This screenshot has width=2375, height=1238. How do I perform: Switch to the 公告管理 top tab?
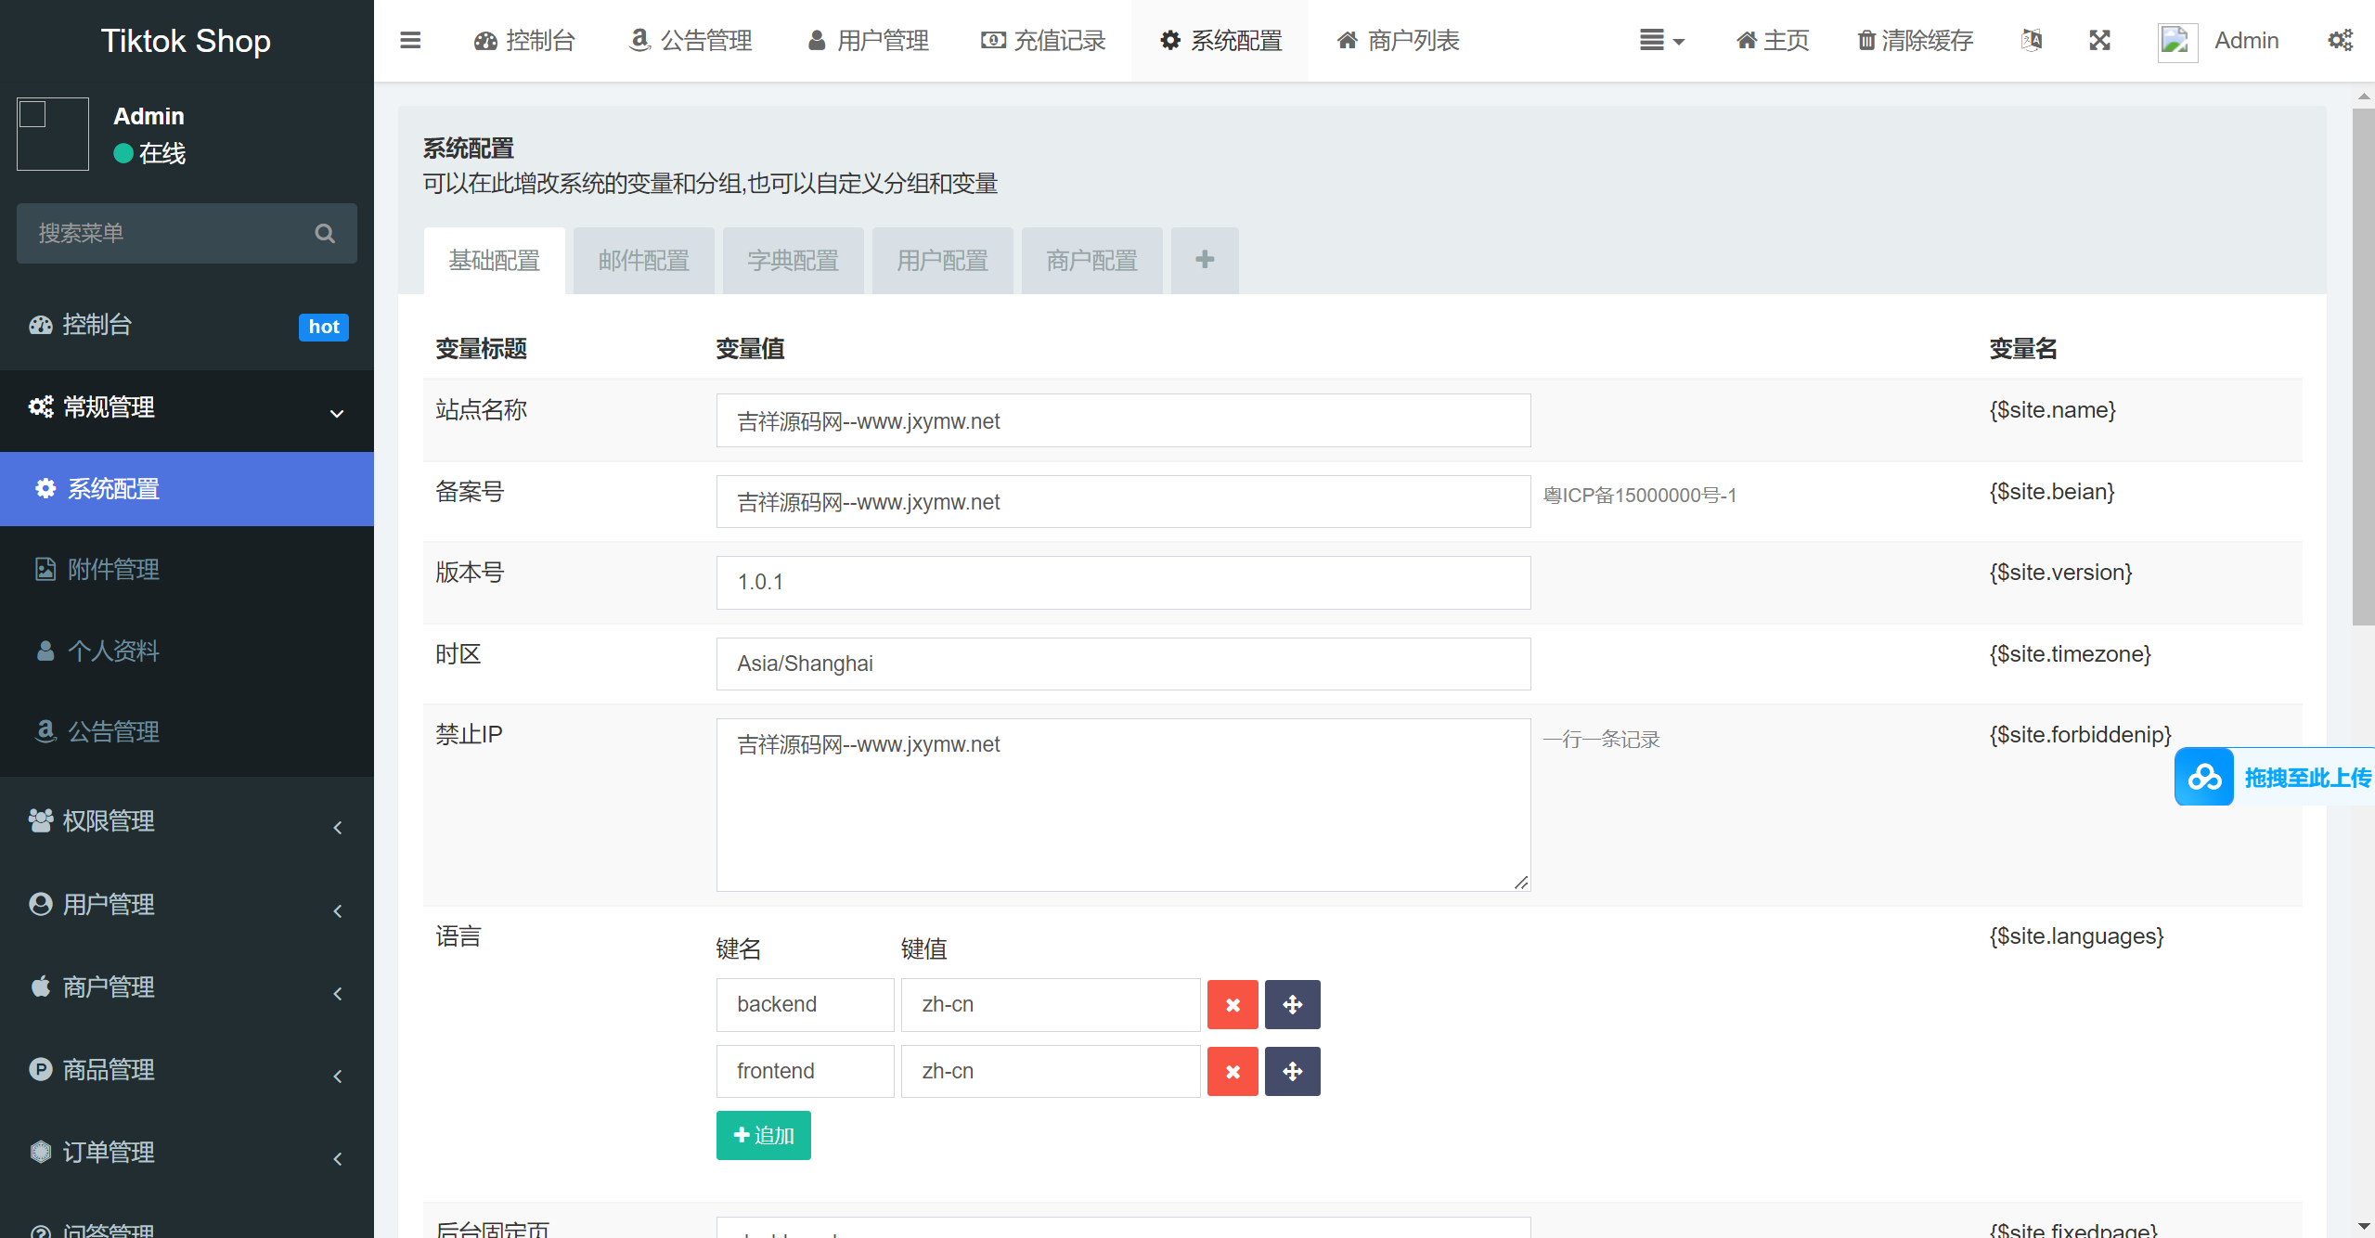691,40
